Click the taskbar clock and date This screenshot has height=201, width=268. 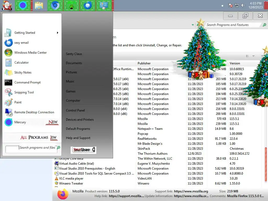255,5
